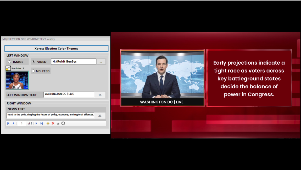Screen dimensions: 301x170
Task: Select the IMAGE radio option
Action: [x=10, y=62]
